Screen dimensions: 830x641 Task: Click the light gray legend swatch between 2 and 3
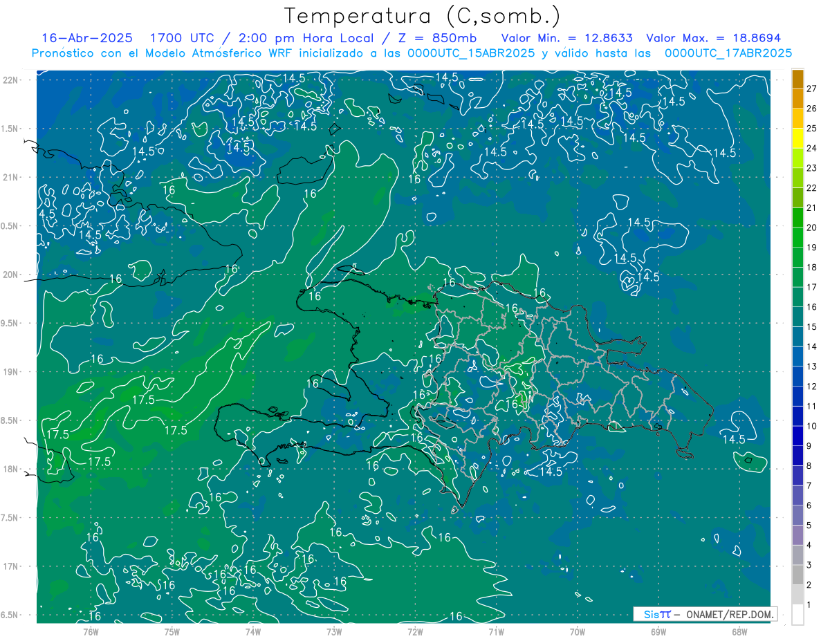797,575
